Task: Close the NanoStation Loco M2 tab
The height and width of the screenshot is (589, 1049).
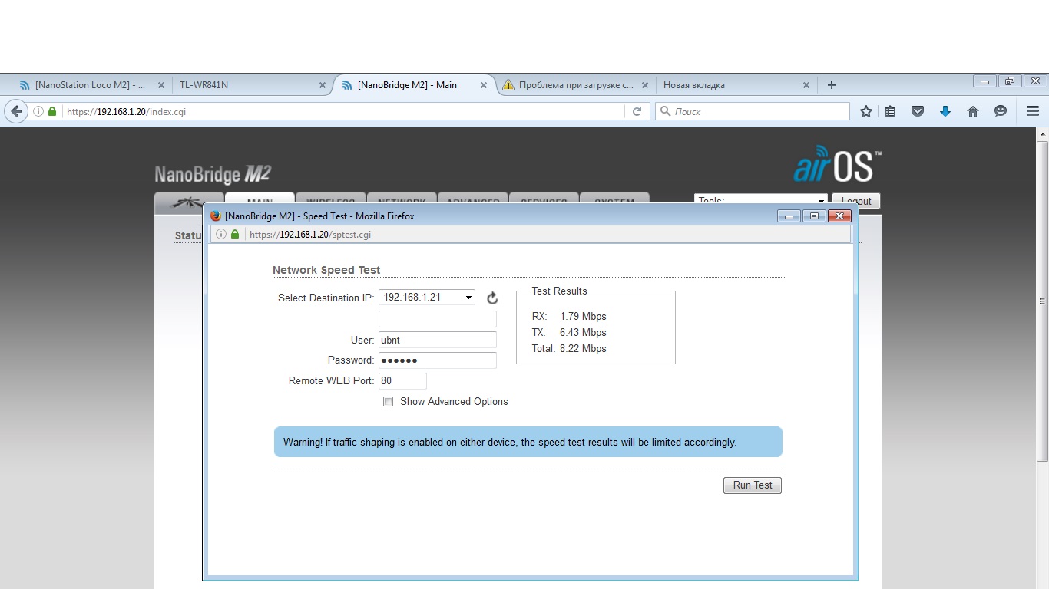Action: click(160, 85)
